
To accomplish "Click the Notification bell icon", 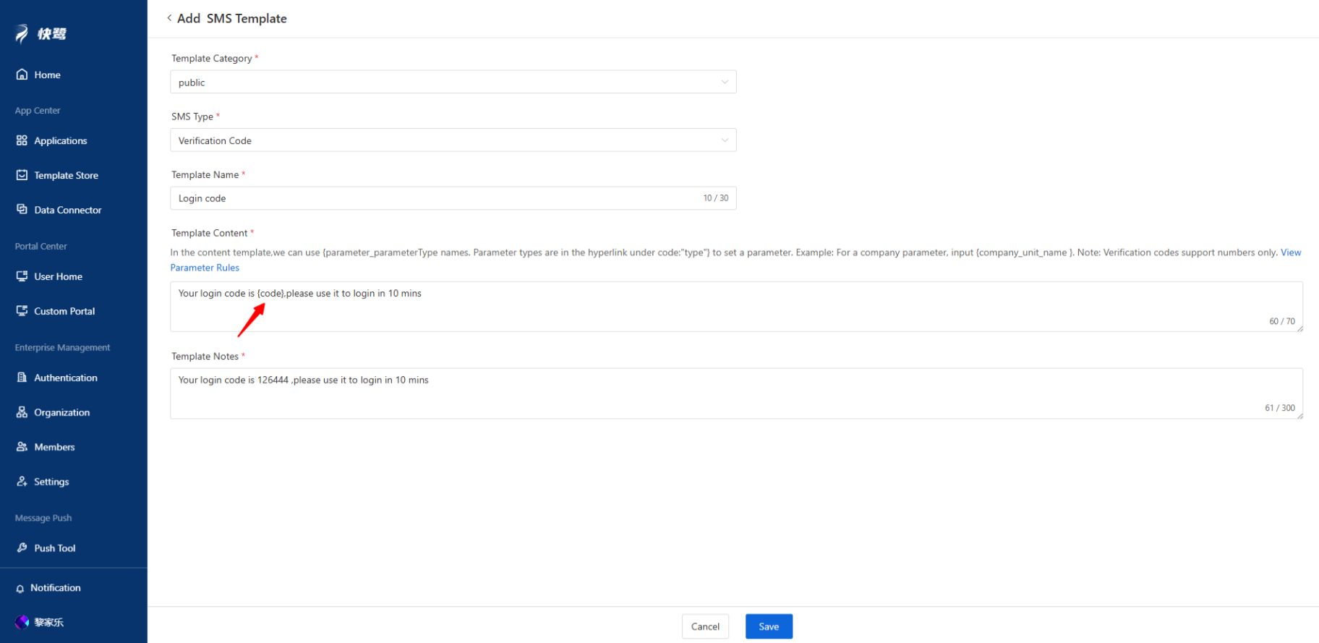I will pyautogui.click(x=20, y=589).
